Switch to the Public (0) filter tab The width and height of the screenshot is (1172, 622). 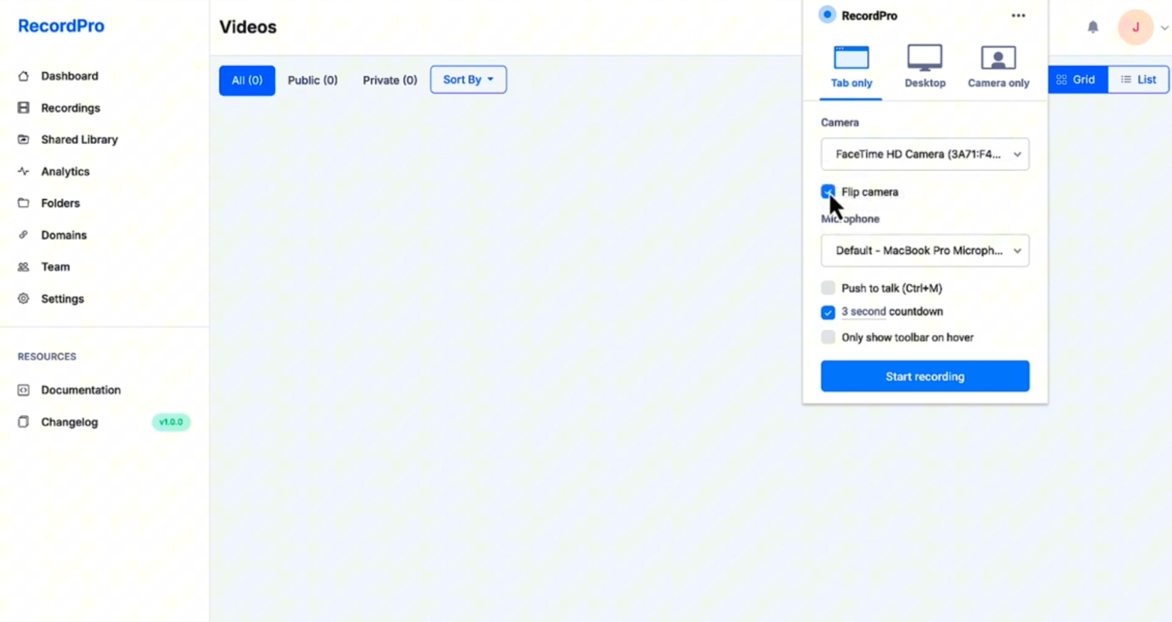click(x=312, y=81)
